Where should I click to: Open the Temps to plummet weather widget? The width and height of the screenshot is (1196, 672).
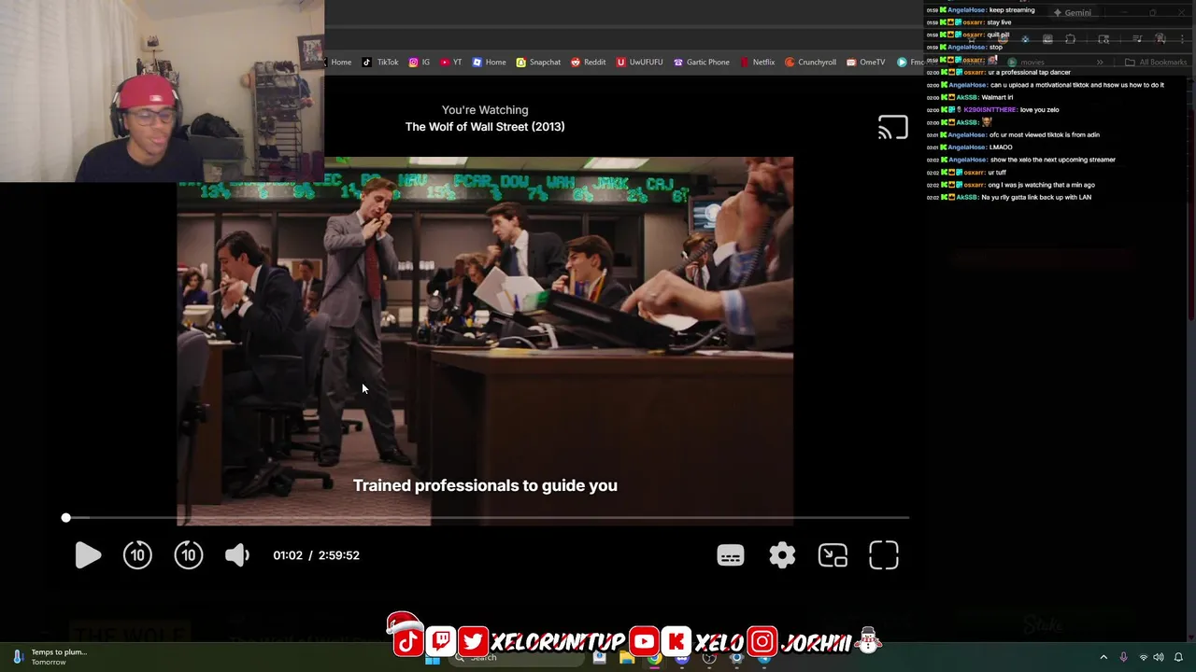click(50, 657)
